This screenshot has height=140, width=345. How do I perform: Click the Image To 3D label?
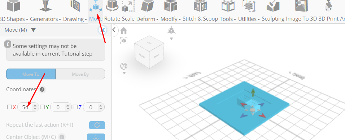pos(301,19)
